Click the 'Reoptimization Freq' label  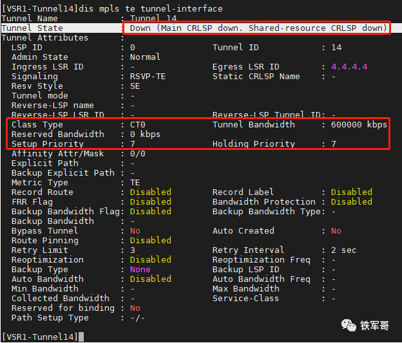262,260
